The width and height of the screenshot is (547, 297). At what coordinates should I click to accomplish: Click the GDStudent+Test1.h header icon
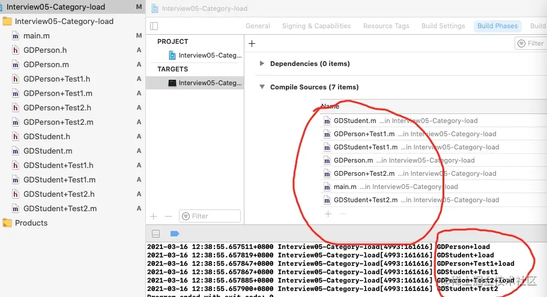pos(16,165)
